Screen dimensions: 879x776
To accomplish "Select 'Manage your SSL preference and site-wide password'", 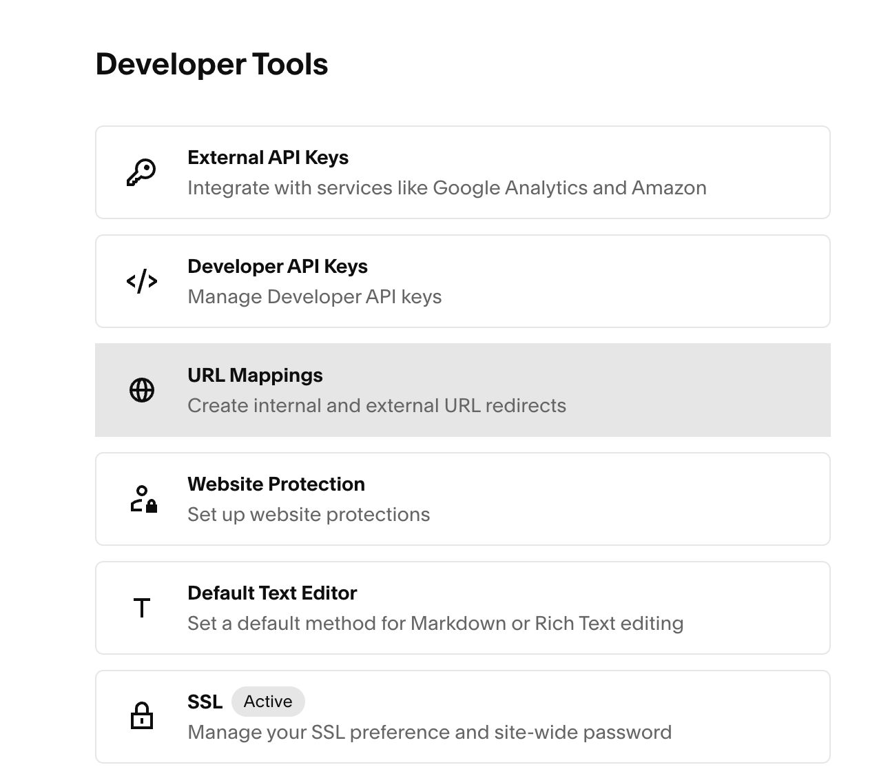I will pyautogui.click(x=429, y=733).
